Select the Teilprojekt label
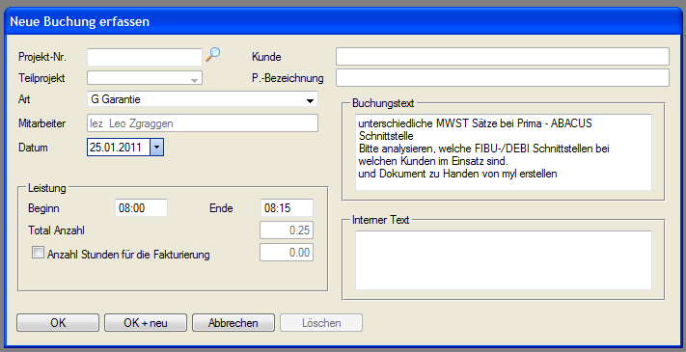686x352 pixels. click(41, 78)
